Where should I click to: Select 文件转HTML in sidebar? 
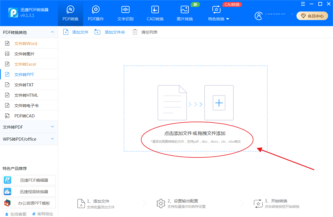click(x=29, y=95)
